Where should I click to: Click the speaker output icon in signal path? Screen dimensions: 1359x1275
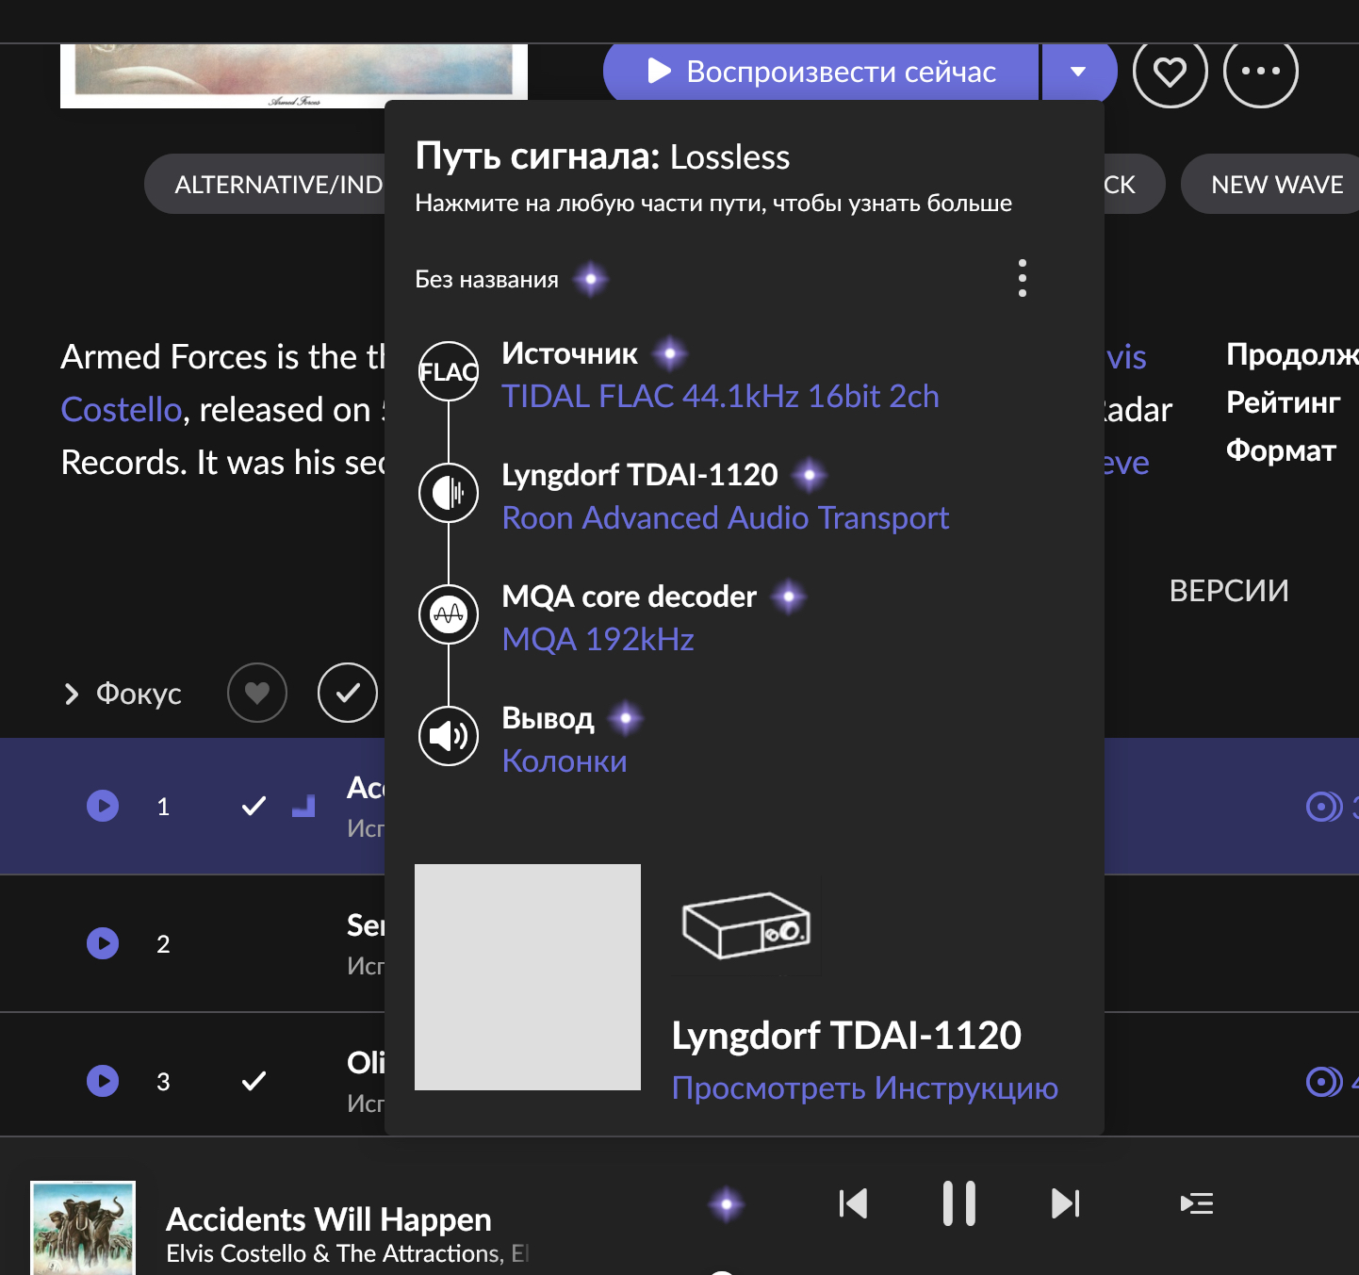click(449, 735)
